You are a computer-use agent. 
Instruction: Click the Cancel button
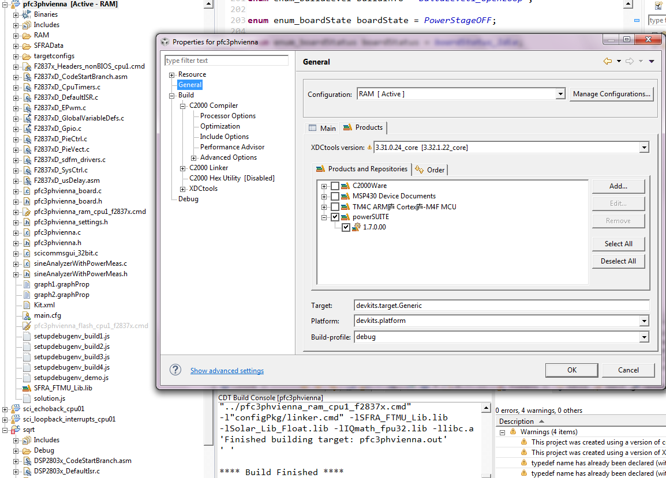click(x=628, y=370)
